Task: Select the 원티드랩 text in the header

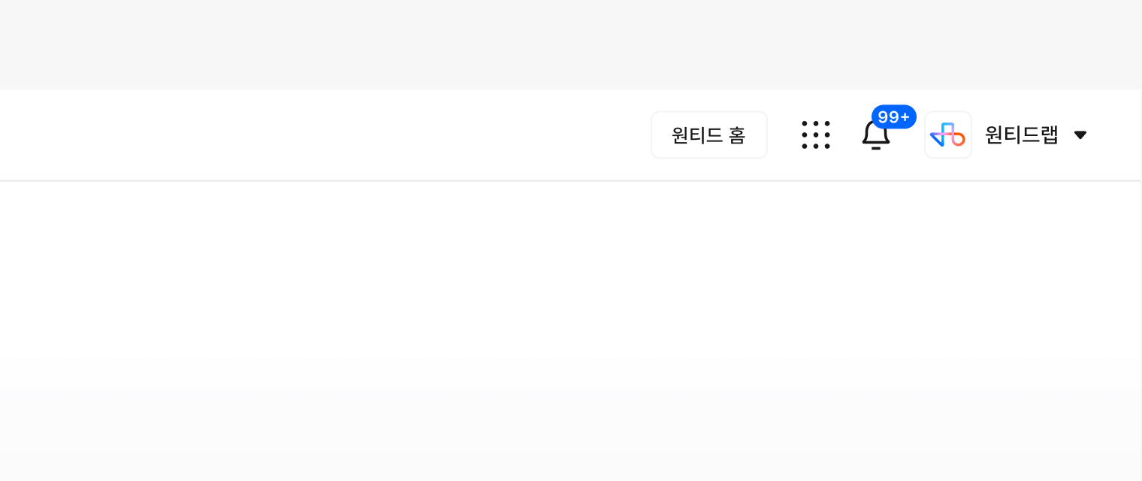Action: (x=1021, y=135)
